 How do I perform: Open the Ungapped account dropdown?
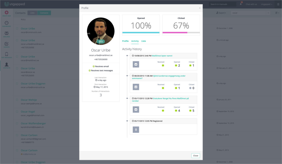tap(266, 4)
